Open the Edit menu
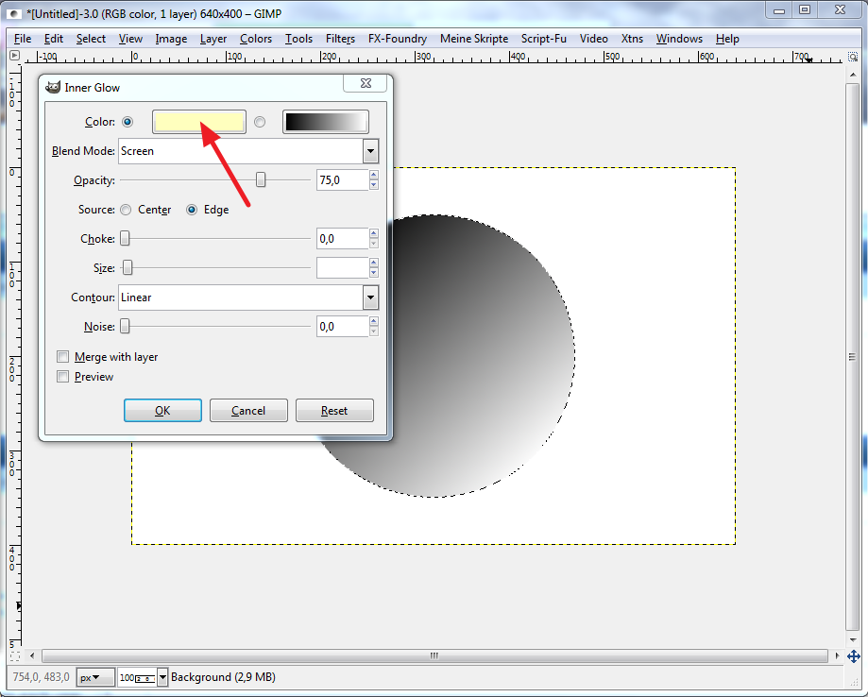Image resolution: width=868 pixels, height=697 pixels. click(x=54, y=39)
